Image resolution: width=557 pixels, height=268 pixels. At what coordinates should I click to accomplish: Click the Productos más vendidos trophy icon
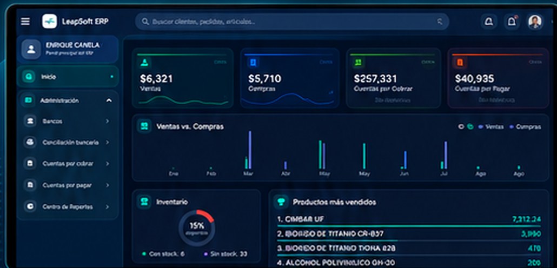(281, 202)
